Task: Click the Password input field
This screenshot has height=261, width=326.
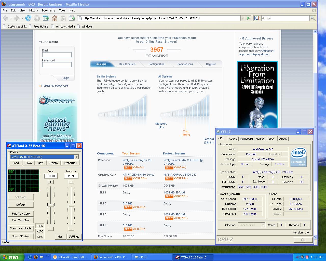Action: [x=57, y=65]
